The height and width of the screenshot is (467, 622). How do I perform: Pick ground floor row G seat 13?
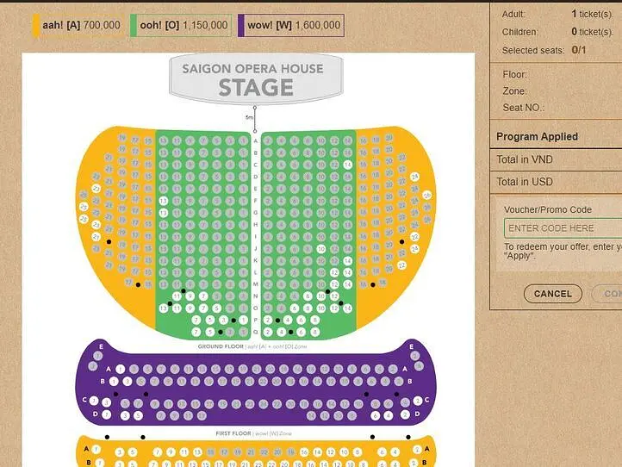pyautogui.click(x=163, y=213)
